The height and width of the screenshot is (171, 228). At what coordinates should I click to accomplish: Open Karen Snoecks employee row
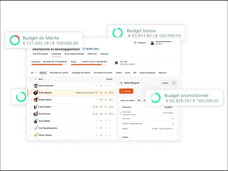pyautogui.click(x=72, y=85)
